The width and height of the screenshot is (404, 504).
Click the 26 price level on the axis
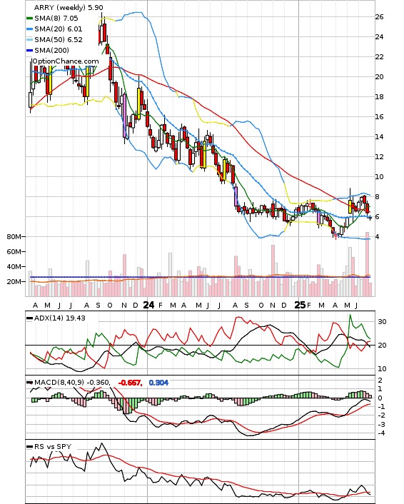[x=379, y=16]
